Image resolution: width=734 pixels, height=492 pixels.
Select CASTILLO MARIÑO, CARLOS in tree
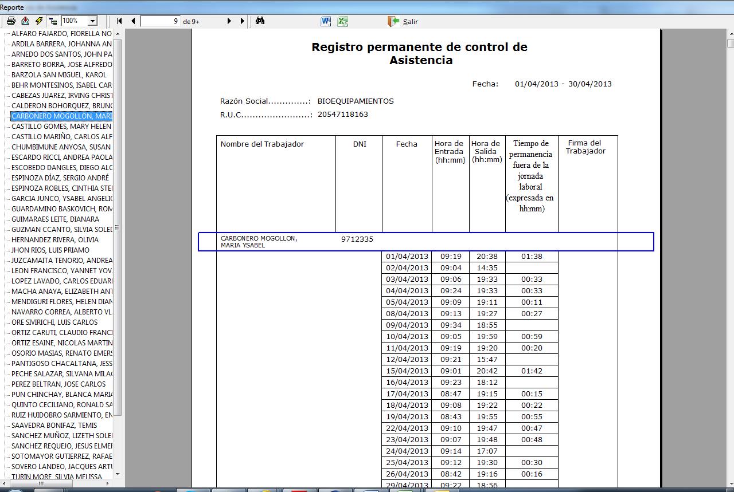(x=61, y=136)
